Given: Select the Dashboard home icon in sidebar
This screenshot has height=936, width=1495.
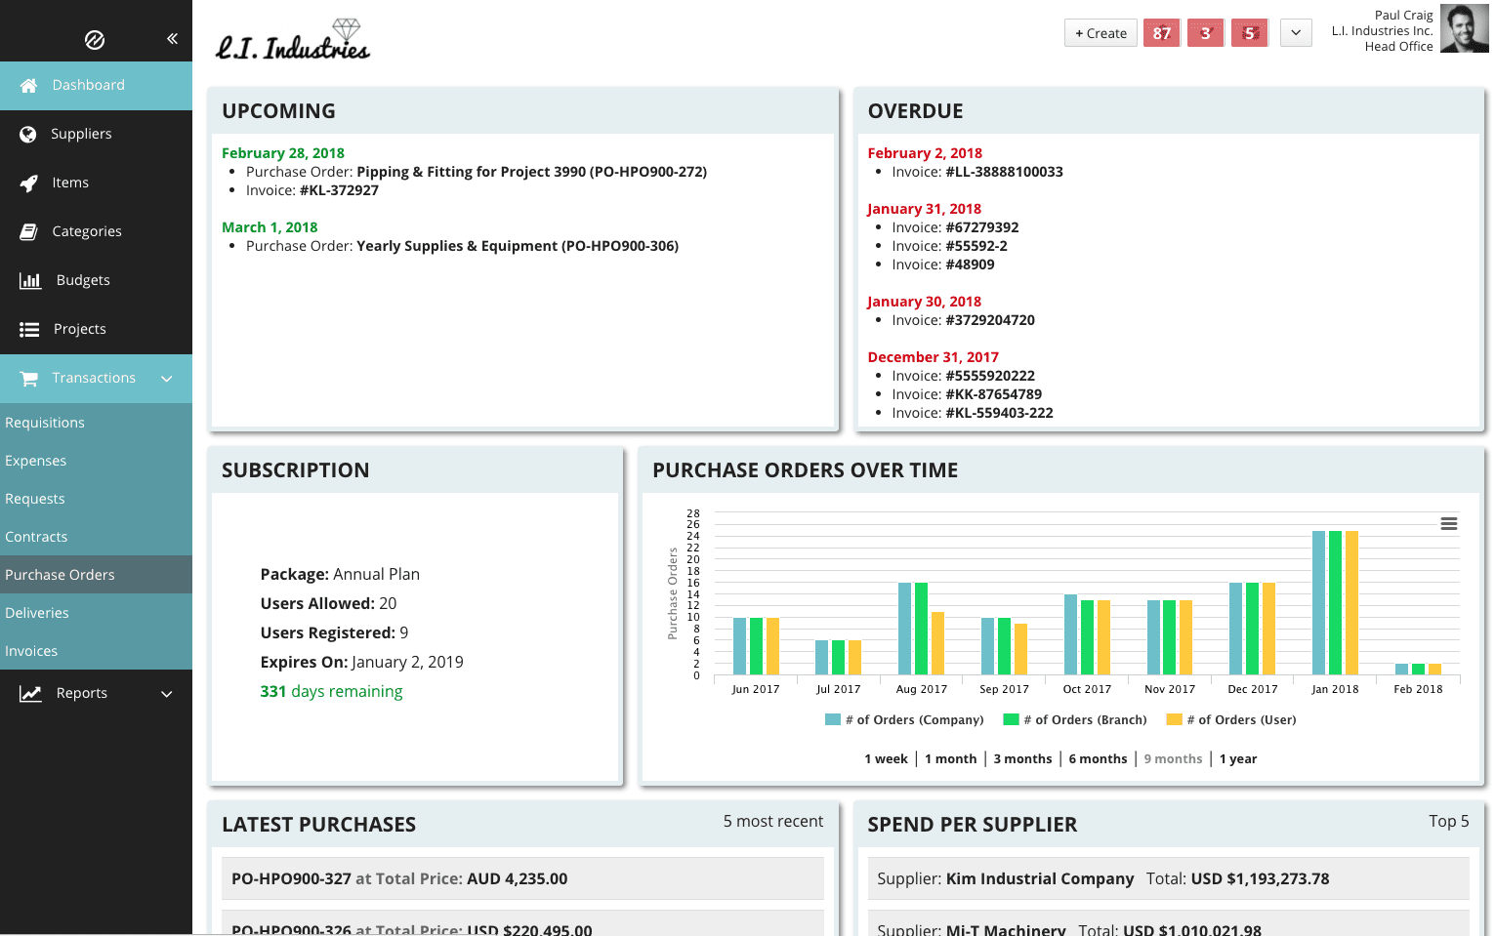Looking at the screenshot, I should point(30,85).
